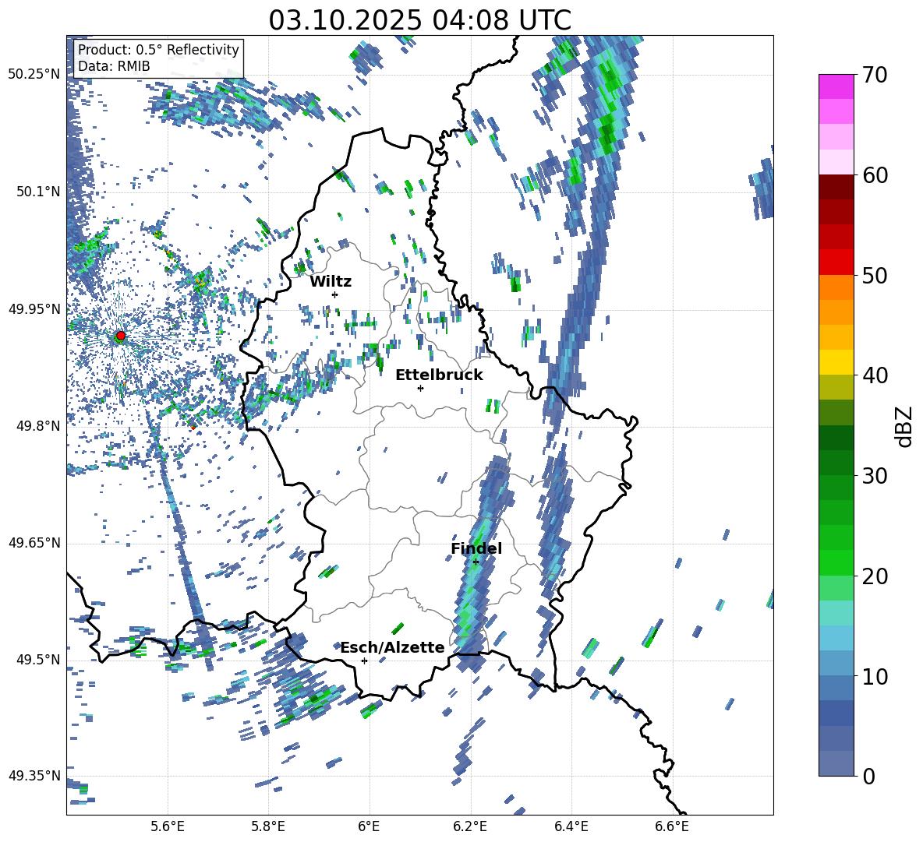
Task: Pick the olive swatch just below 40 dBZ
Action: coord(836,387)
